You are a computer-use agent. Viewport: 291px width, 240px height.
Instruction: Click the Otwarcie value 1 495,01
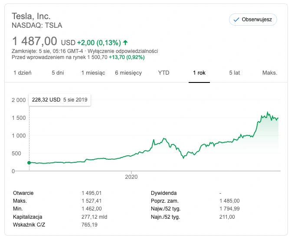(92, 193)
